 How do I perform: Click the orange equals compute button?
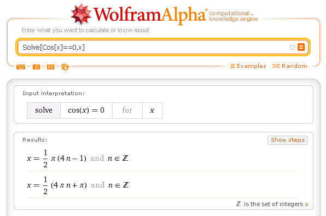click(301, 47)
